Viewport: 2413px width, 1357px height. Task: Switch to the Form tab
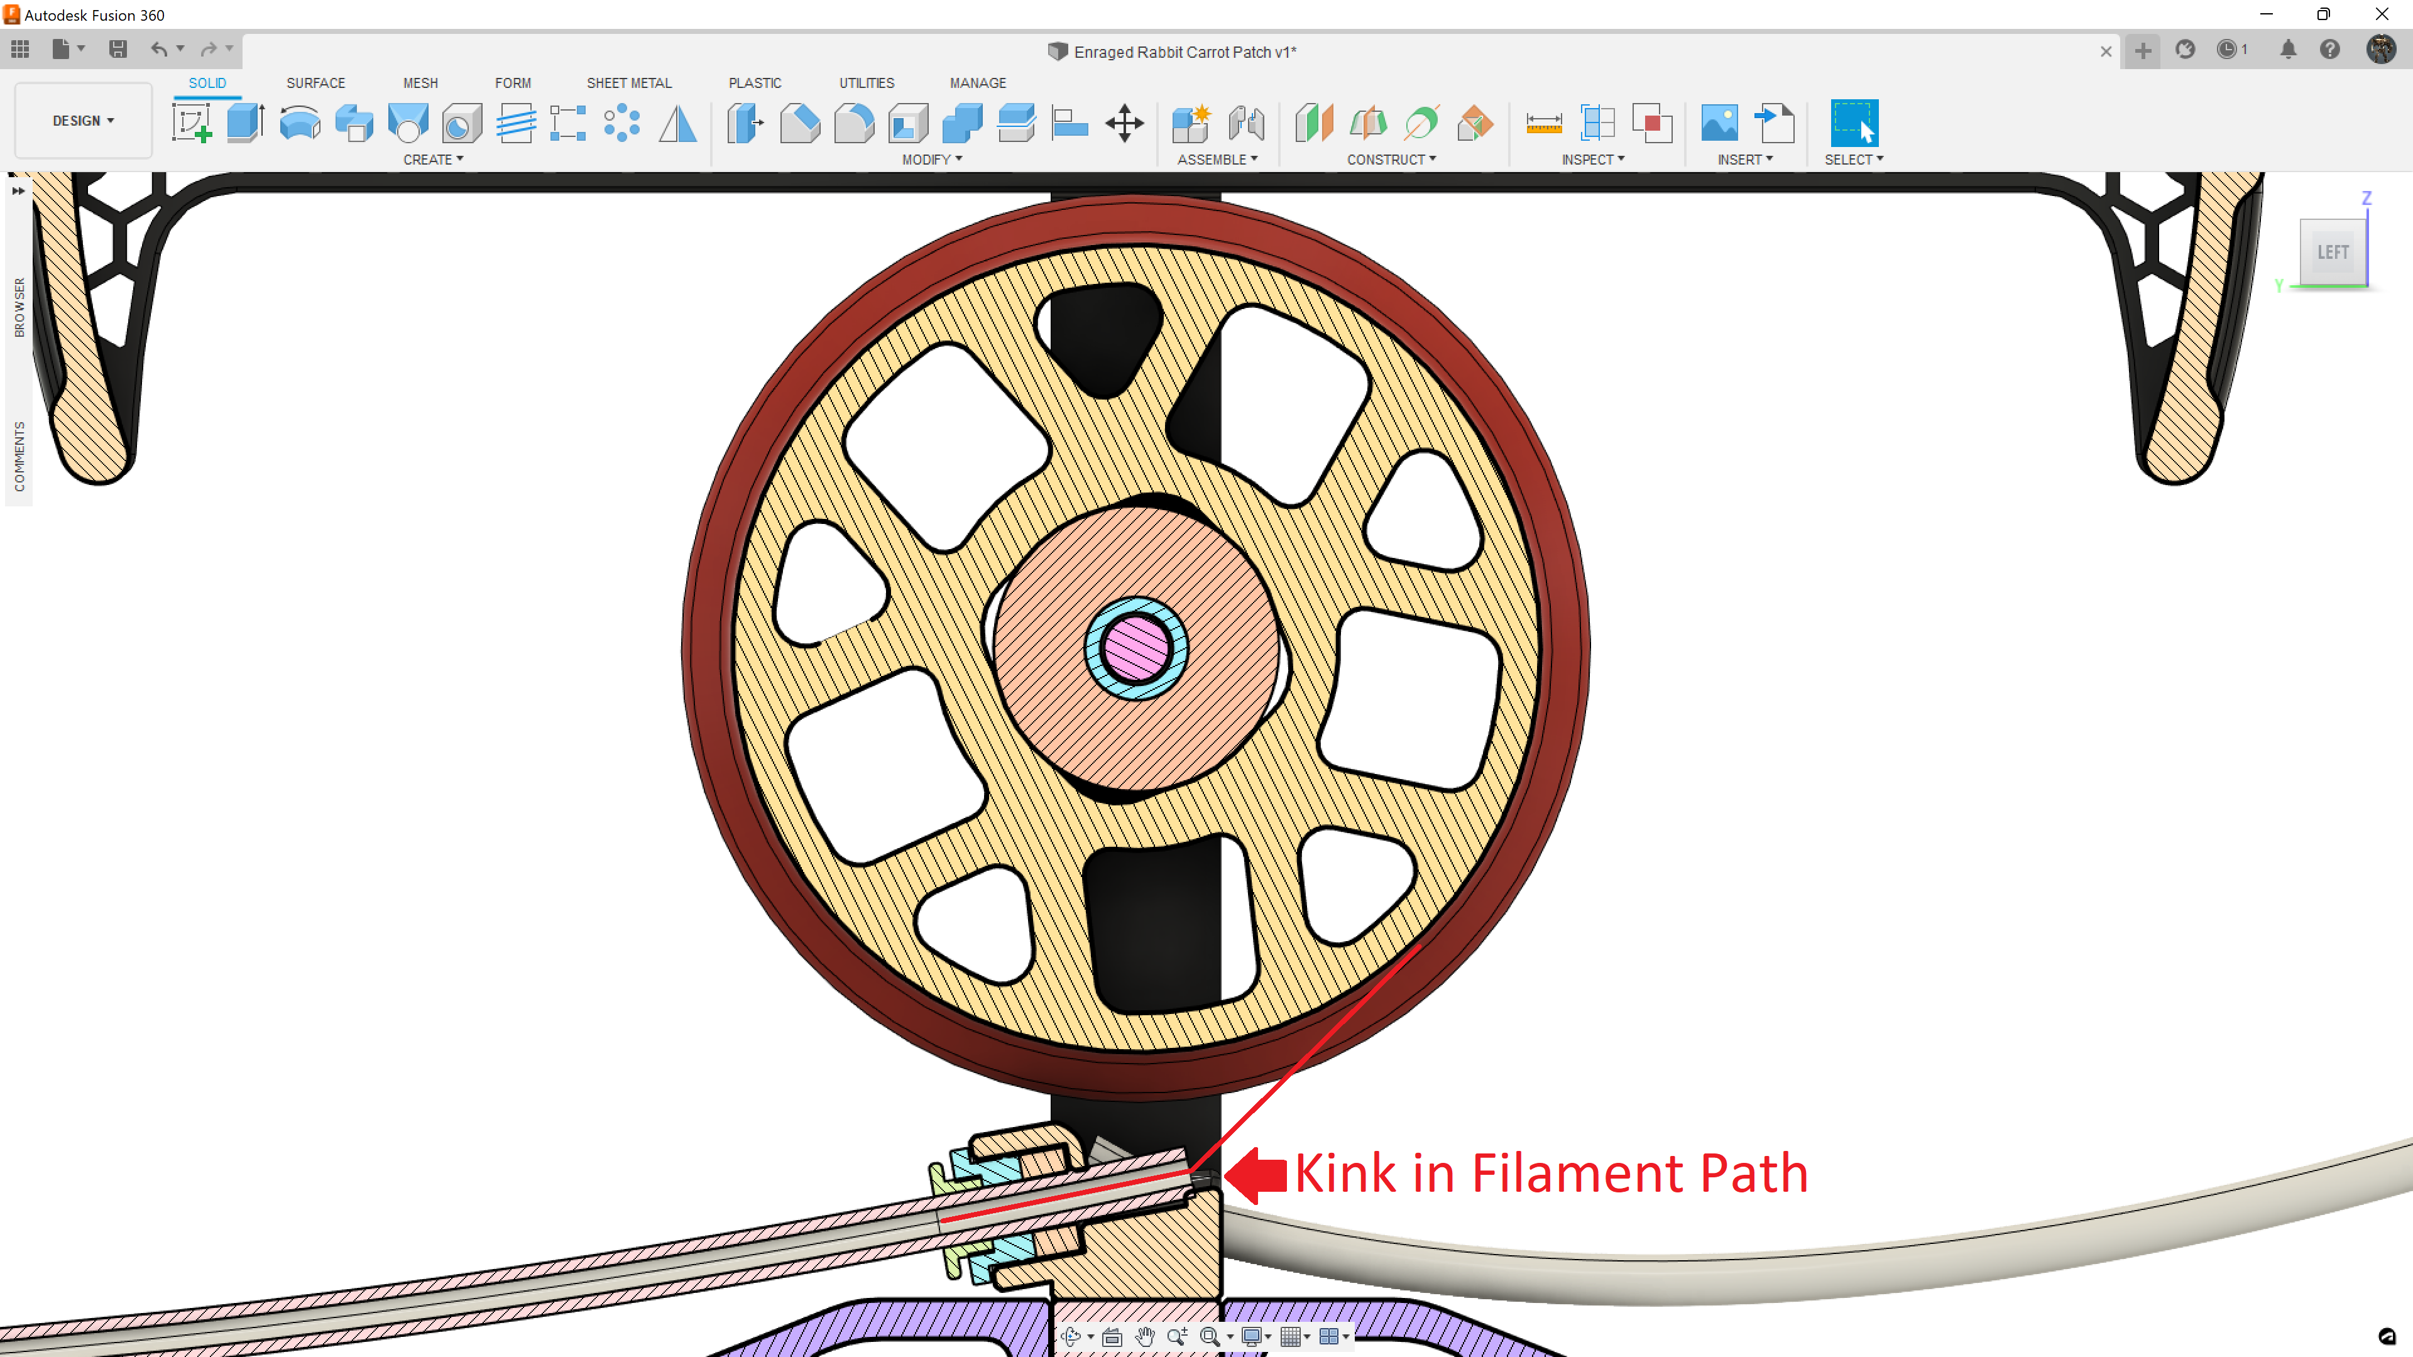(512, 84)
